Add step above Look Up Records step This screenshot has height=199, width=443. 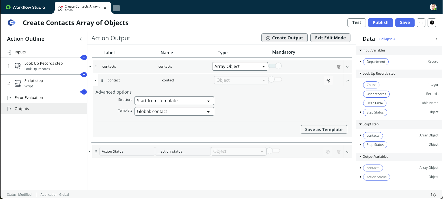click(x=84, y=57)
